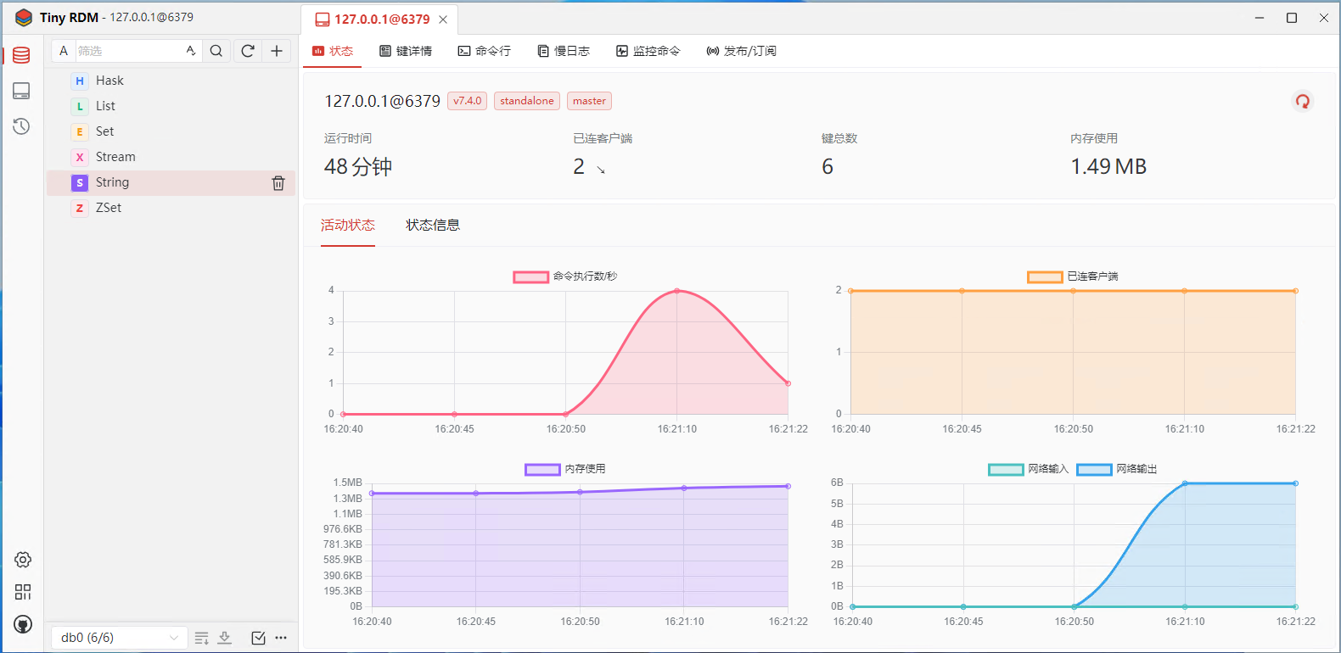This screenshot has width=1341, height=653.
Task: Select the Stream key in list
Action: click(x=115, y=157)
